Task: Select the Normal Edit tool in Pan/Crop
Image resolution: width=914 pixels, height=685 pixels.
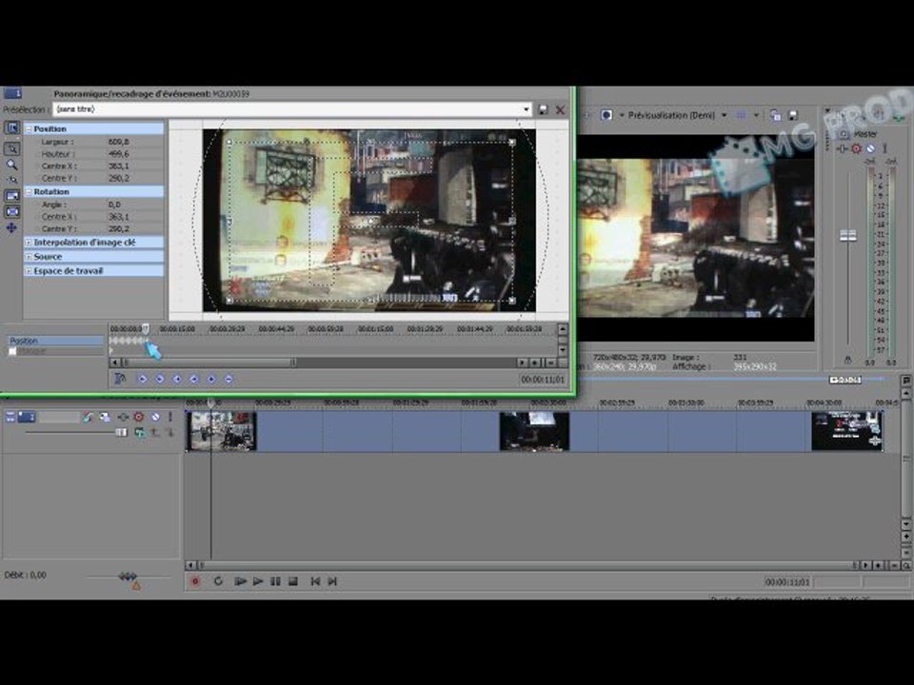Action: (11, 148)
